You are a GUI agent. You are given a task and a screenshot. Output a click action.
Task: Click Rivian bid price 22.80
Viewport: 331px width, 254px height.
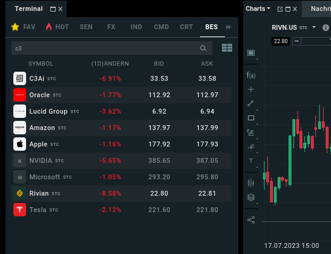tap(159, 193)
